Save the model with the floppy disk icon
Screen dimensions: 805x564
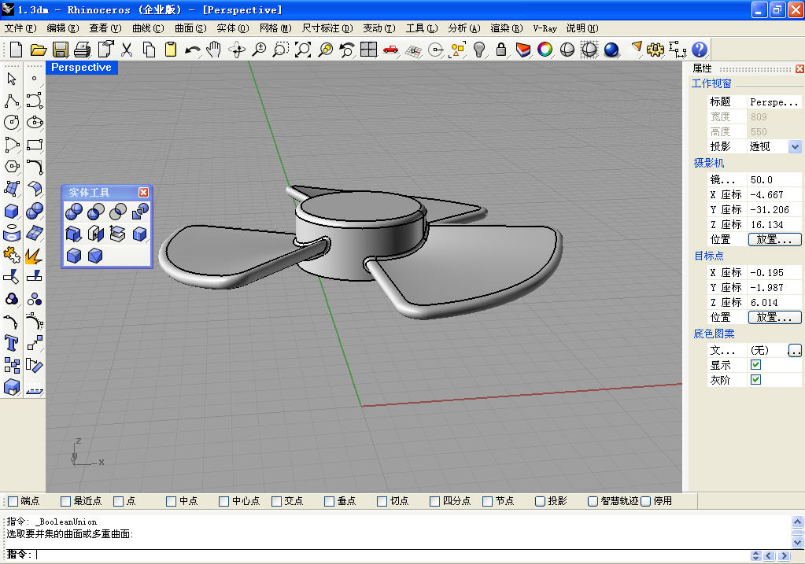click(61, 50)
